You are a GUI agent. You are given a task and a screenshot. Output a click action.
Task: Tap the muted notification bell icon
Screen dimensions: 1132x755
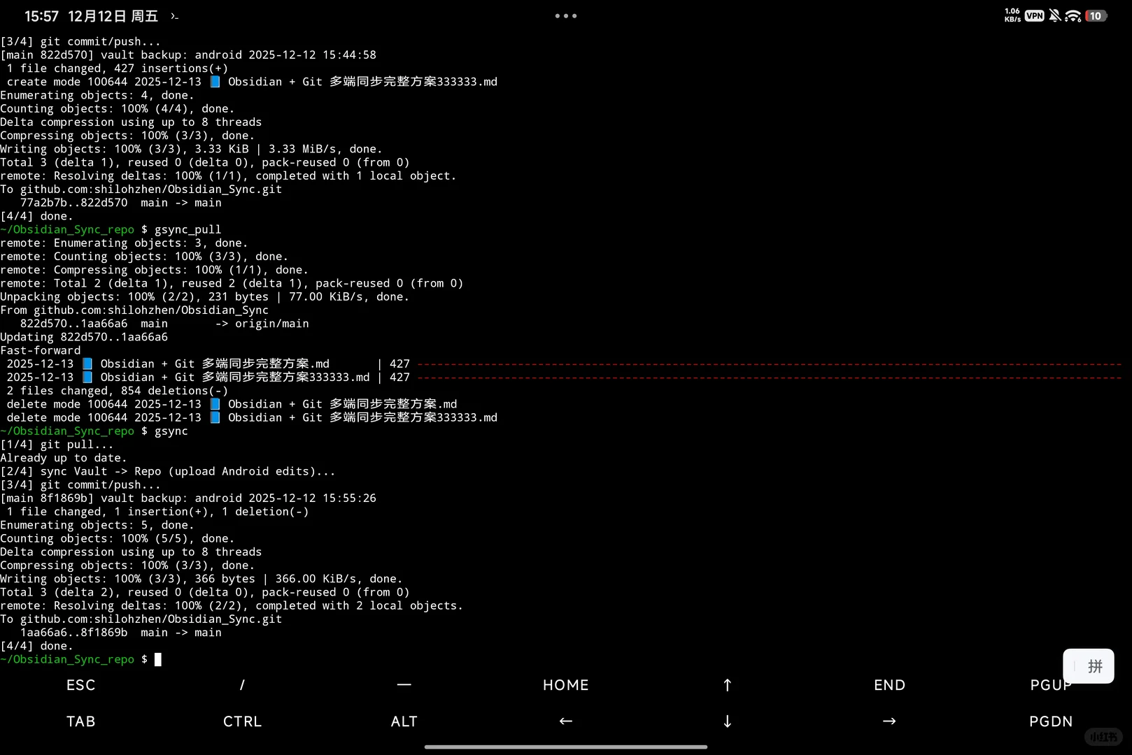(x=1054, y=15)
